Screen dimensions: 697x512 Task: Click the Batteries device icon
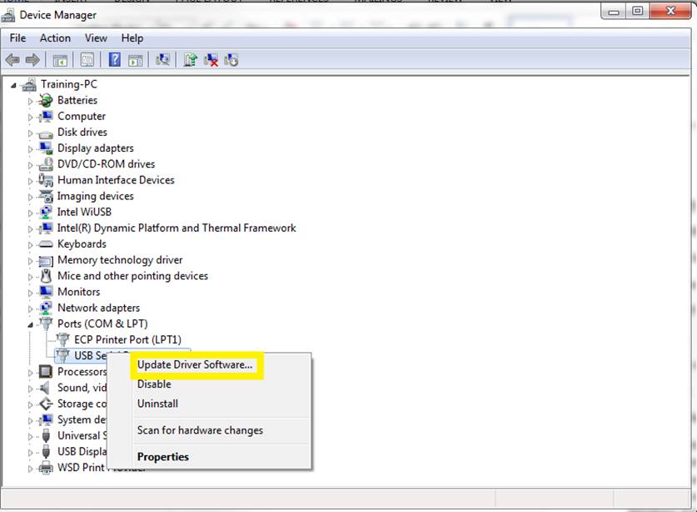[x=46, y=100]
